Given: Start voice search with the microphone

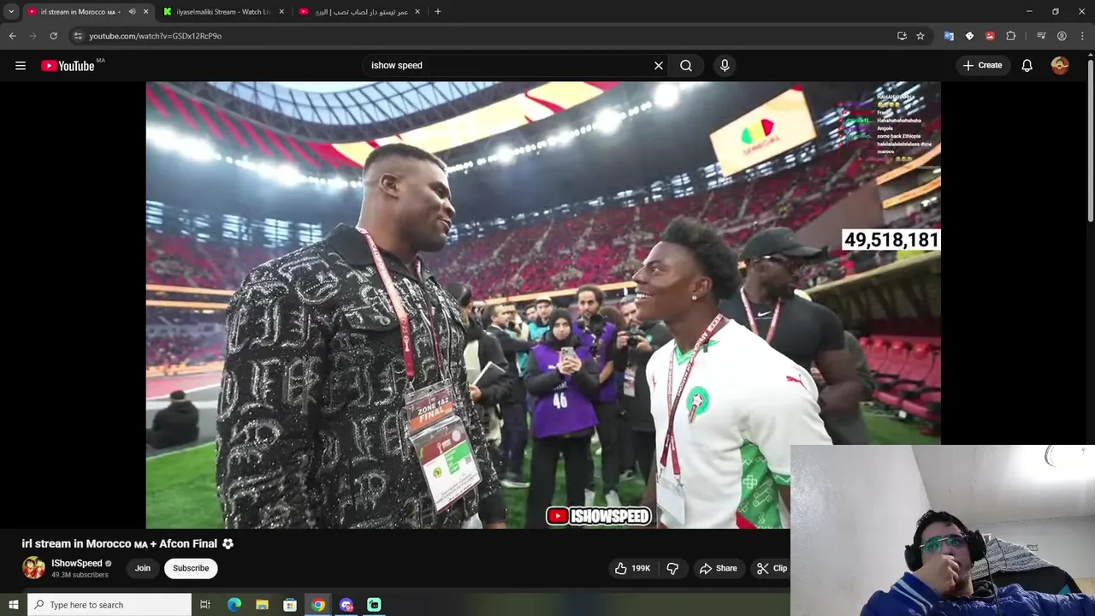Looking at the screenshot, I should [x=725, y=66].
